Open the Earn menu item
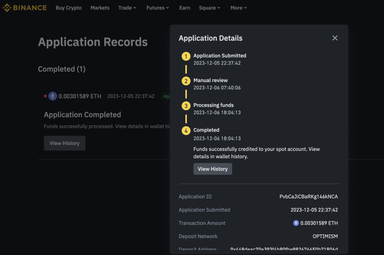This screenshot has width=384, height=255. pyautogui.click(x=185, y=8)
